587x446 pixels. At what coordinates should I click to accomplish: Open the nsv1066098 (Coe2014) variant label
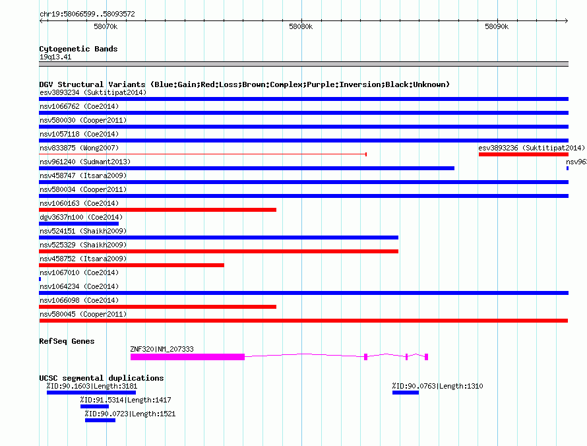tap(79, 300)
